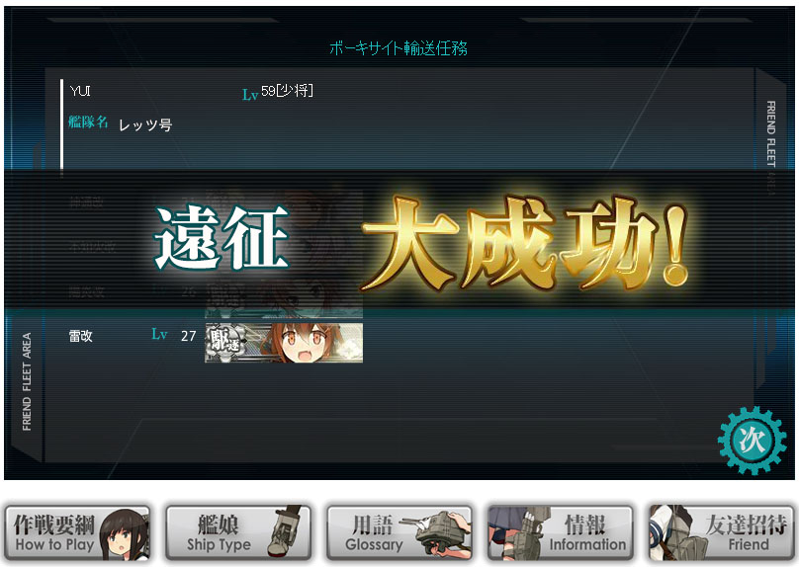Viewport: 799px width, 567px height.
Task: Click the teal gear 次 next button
Action: click(753, 440)
